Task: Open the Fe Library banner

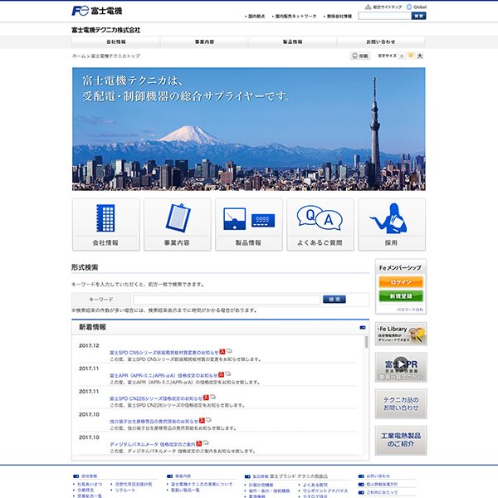Action: point(401,334)
